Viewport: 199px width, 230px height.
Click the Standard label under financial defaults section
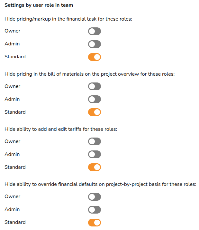[x=15, y=222]
